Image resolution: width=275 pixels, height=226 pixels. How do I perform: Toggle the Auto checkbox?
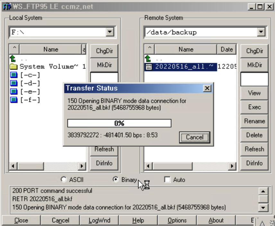(x=167, y=179)
